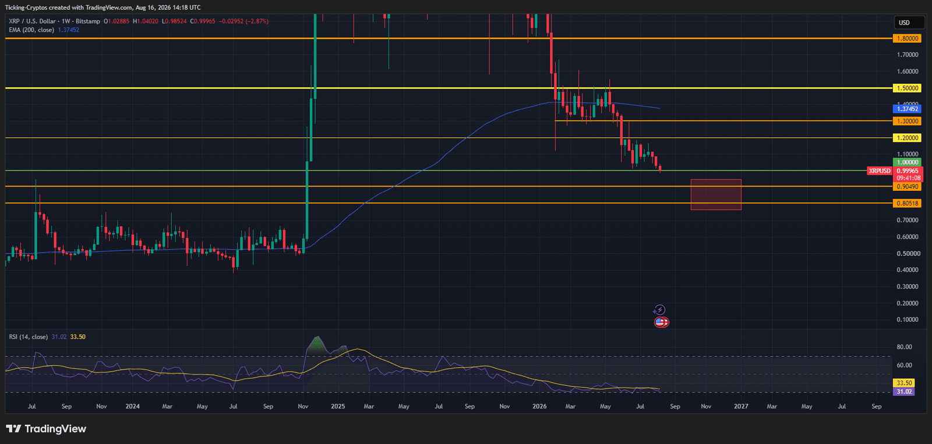The image size is (932, 444).
Task: Click the TradingView logo
Action: coord(46,429)
